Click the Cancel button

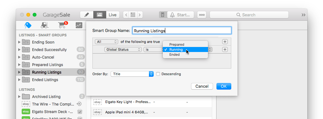[x=202, y=86]
